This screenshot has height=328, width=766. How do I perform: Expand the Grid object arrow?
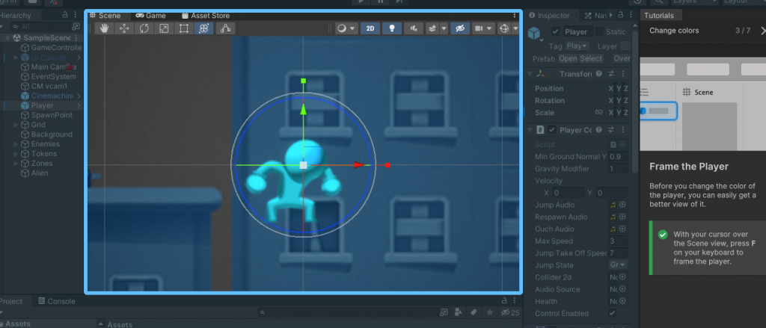click(x=16, y=125)
